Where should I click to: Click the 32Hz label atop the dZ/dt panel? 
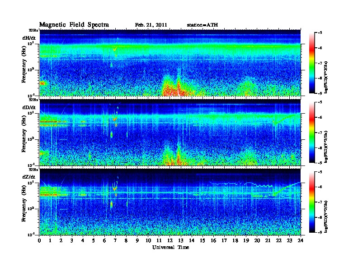pyautogui.click(x=33, y=170)
